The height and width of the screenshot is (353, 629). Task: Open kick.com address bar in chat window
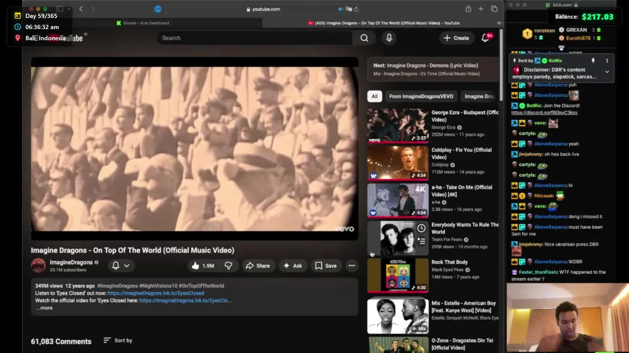(562, 5)
